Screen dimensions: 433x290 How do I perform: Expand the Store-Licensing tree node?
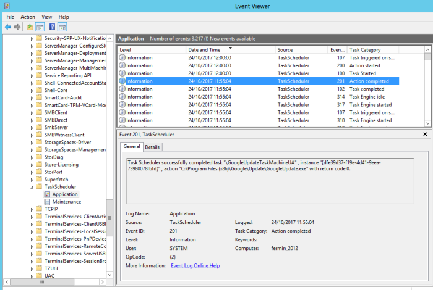[32, 165]
